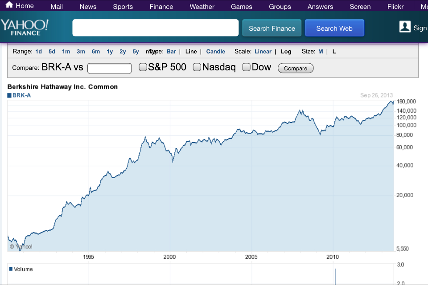Click the compare ticker input box
This screenshot has width=428, height=285.
110,68
